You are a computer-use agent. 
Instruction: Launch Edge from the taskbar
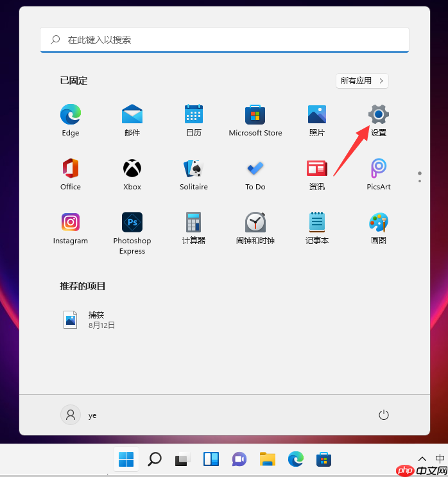(296, 460)
